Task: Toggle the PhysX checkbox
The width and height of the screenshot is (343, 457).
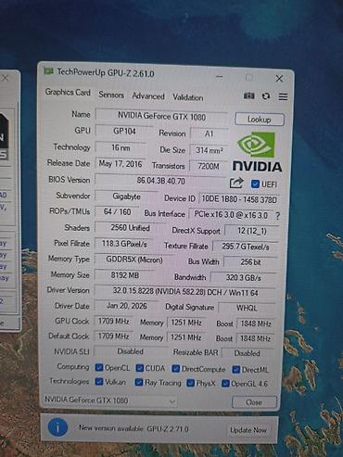Action: (190, 383)
